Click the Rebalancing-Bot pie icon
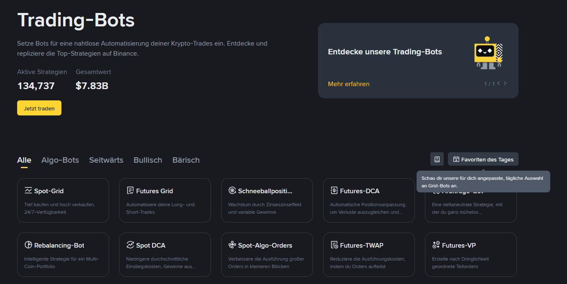 click(x=28, y=245)
